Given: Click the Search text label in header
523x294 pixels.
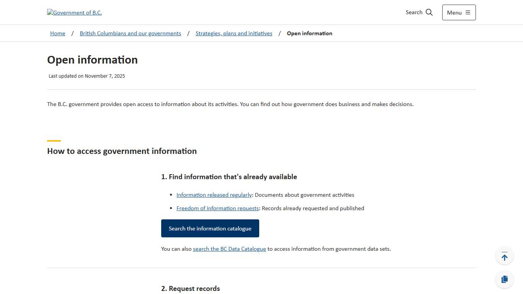Looking at the screenshot, I should 414,12.
